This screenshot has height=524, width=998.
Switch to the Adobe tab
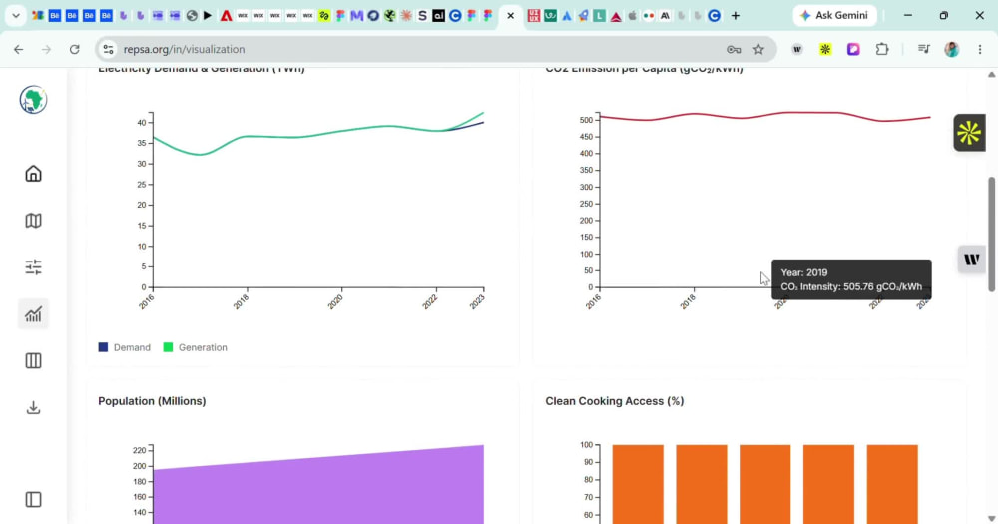[226, 15]
